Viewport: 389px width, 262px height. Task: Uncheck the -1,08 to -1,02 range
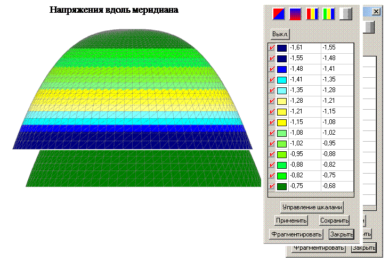[x=272, y=133]
